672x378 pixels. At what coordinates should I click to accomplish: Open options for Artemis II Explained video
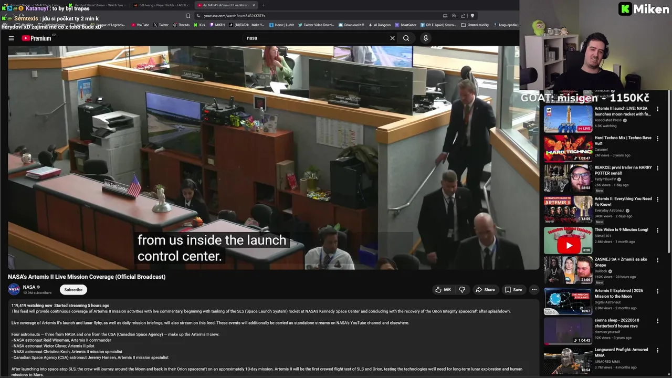(x=657, y=291)
